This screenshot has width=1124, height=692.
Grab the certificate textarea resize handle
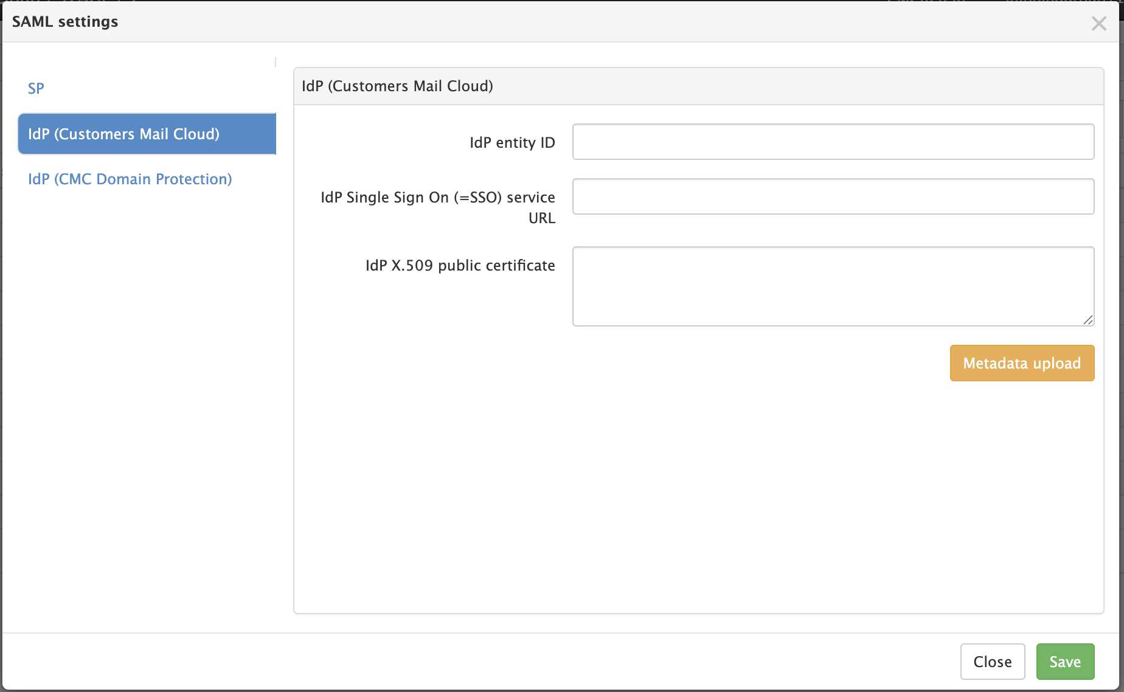pos(1088,320)
